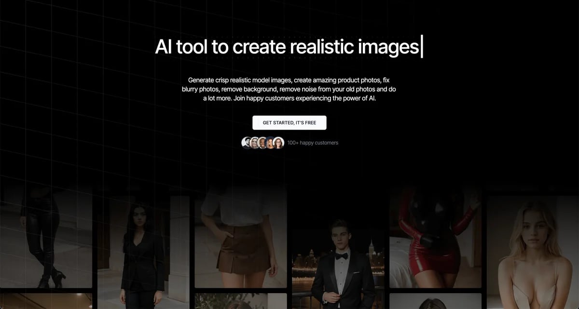Click the description paragraph starting "Generate crisp realistic"

[289, 89]
